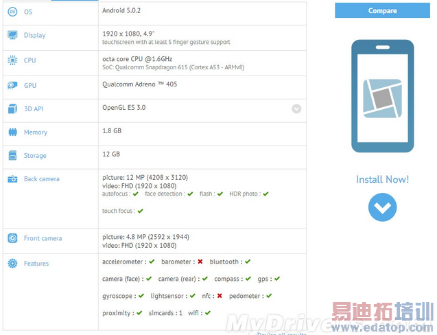Click the 12 GB storage value
Image resolution: width=437 pixels, height=335 pixels.
click(x=111, y=154)
